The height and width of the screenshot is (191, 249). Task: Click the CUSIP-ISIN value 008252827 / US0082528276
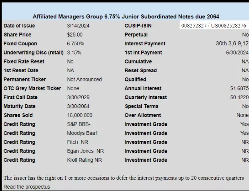pos(214,26)
